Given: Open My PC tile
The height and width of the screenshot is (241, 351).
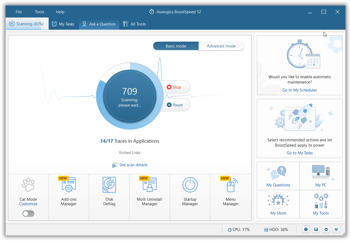Looking at the screenshot, I should 321,176.
